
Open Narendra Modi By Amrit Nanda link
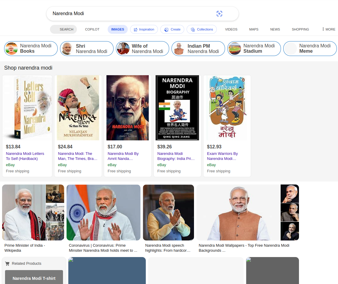click(x=123, y=156)
